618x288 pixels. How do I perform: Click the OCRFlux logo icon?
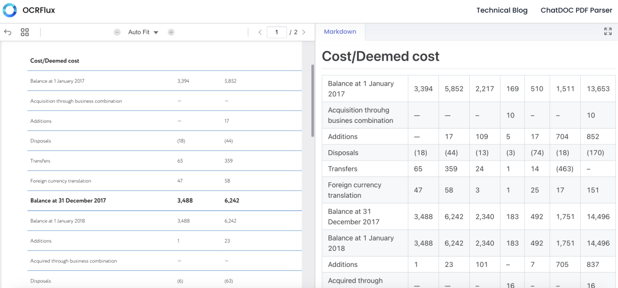10,10
